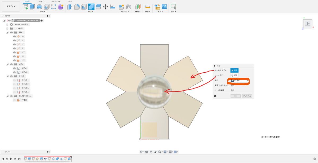
Task: Open the 操作 operation dropdown
Action: [x=240, y=80]
